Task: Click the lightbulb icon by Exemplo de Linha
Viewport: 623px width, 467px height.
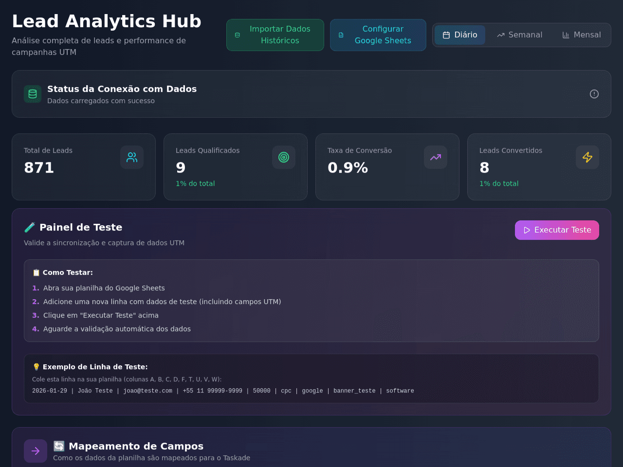Action: 36,367
